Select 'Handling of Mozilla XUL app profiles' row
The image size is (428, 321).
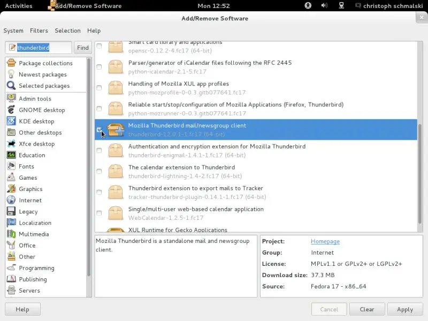[x=256, y=88]
